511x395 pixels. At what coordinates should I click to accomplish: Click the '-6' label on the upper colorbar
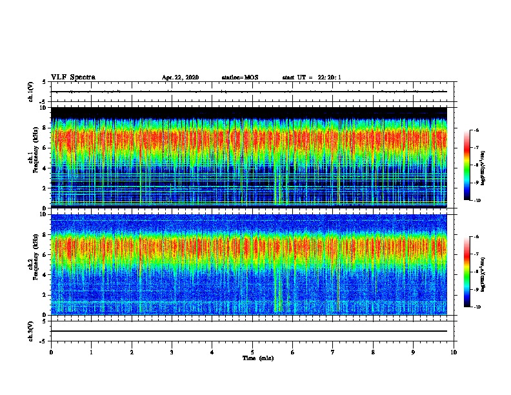point(476,130)
